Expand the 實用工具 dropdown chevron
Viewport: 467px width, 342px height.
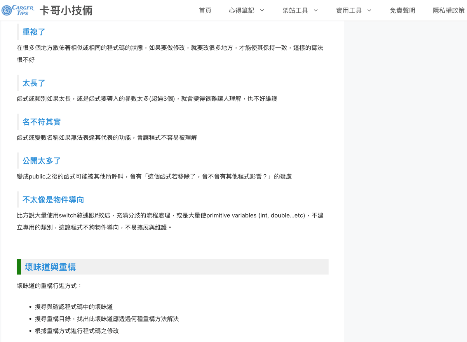(369, 11)
